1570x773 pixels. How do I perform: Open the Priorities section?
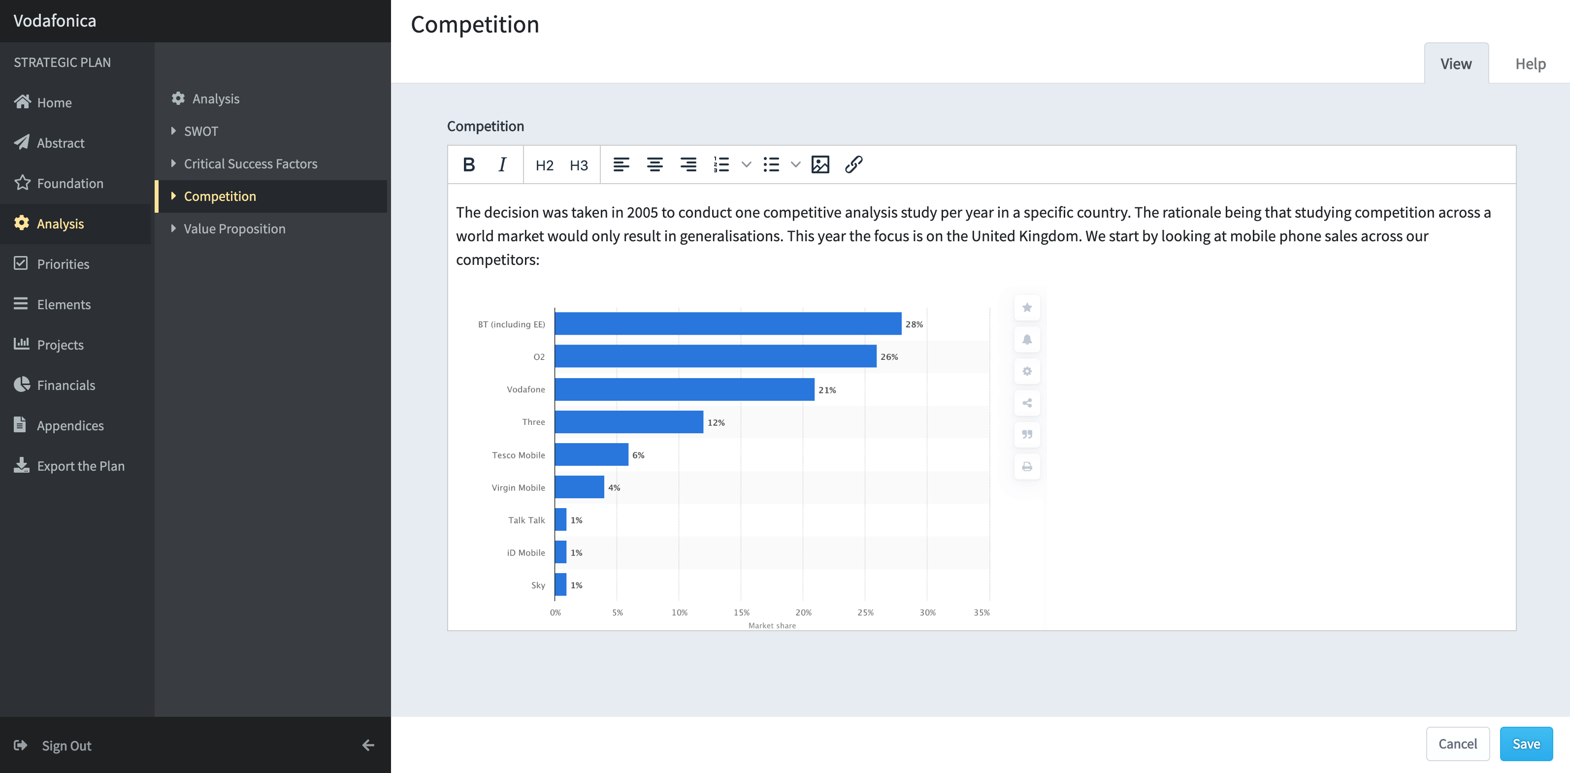[75, 264]
